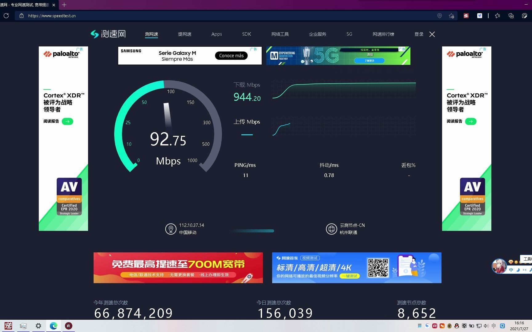532x332 pixels.
Task: Toggle full/half-width punctuation in input bar
Action: point(524,270)
